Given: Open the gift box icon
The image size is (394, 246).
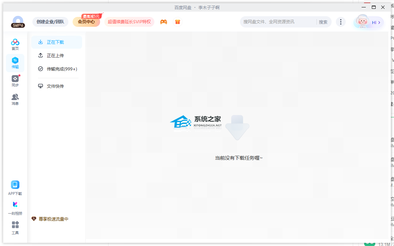Looking at the screenshot, I should click(x=178, y=22).
